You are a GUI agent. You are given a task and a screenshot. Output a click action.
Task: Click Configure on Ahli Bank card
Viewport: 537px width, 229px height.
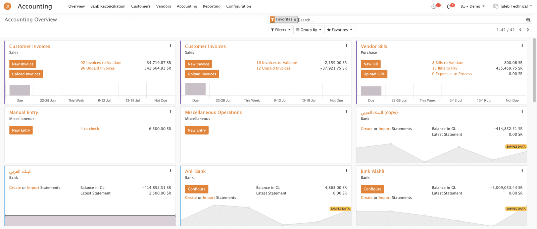tap(197, 189)
